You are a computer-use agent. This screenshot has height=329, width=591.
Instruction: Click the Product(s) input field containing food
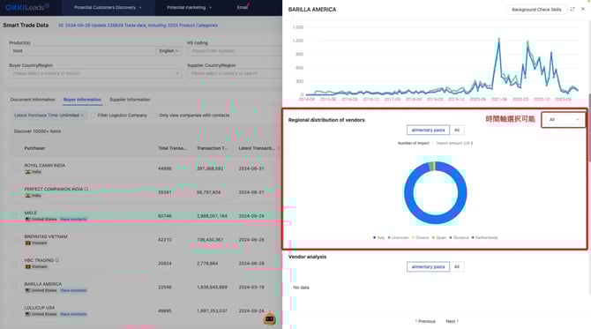[82, 51]
